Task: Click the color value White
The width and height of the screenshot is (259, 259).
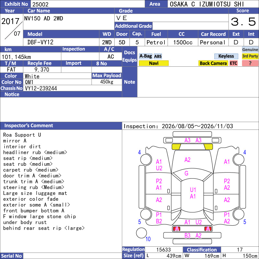Action: click(32, 76)
